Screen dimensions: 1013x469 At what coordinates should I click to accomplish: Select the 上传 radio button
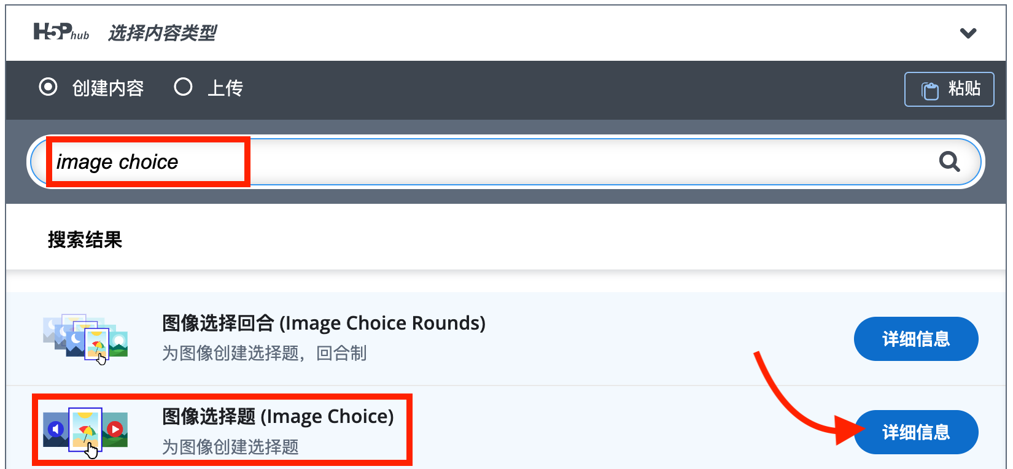click(x=183, y=87)
